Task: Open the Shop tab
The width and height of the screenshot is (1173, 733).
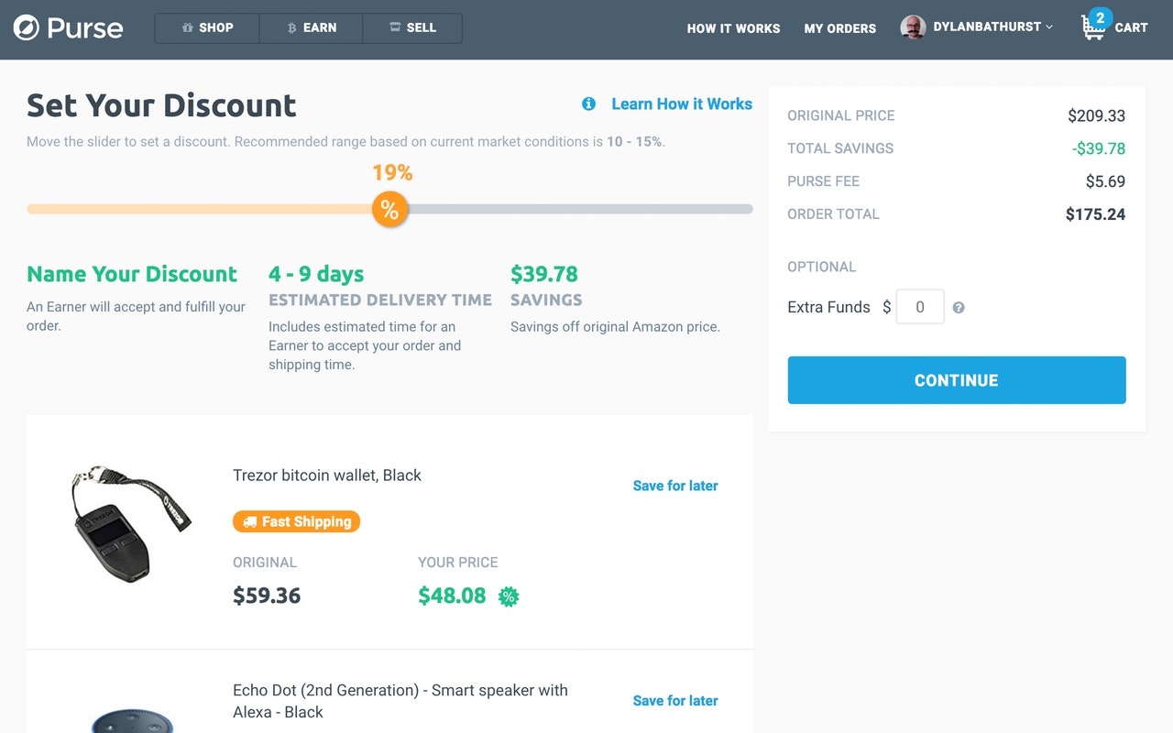Action: point(207,27)
